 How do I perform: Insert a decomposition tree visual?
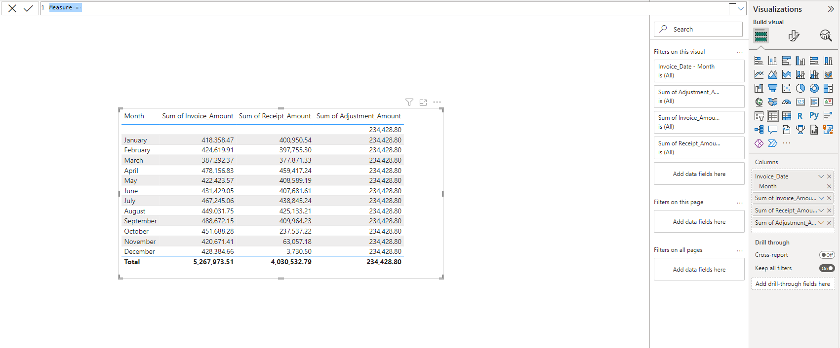(x=759, y=130)
